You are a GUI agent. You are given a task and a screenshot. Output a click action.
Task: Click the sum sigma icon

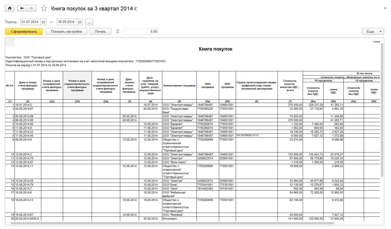tap(118, 31)
